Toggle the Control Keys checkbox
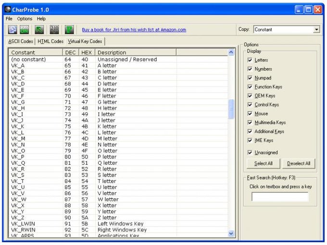This screenshot has width=327, height=245. point(250,105)
